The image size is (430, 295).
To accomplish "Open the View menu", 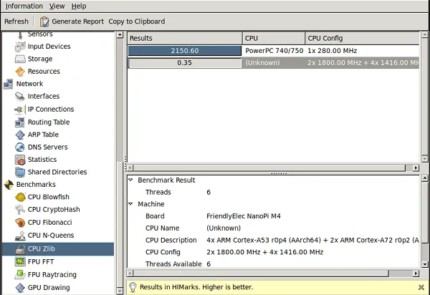I will pos(57,6).
